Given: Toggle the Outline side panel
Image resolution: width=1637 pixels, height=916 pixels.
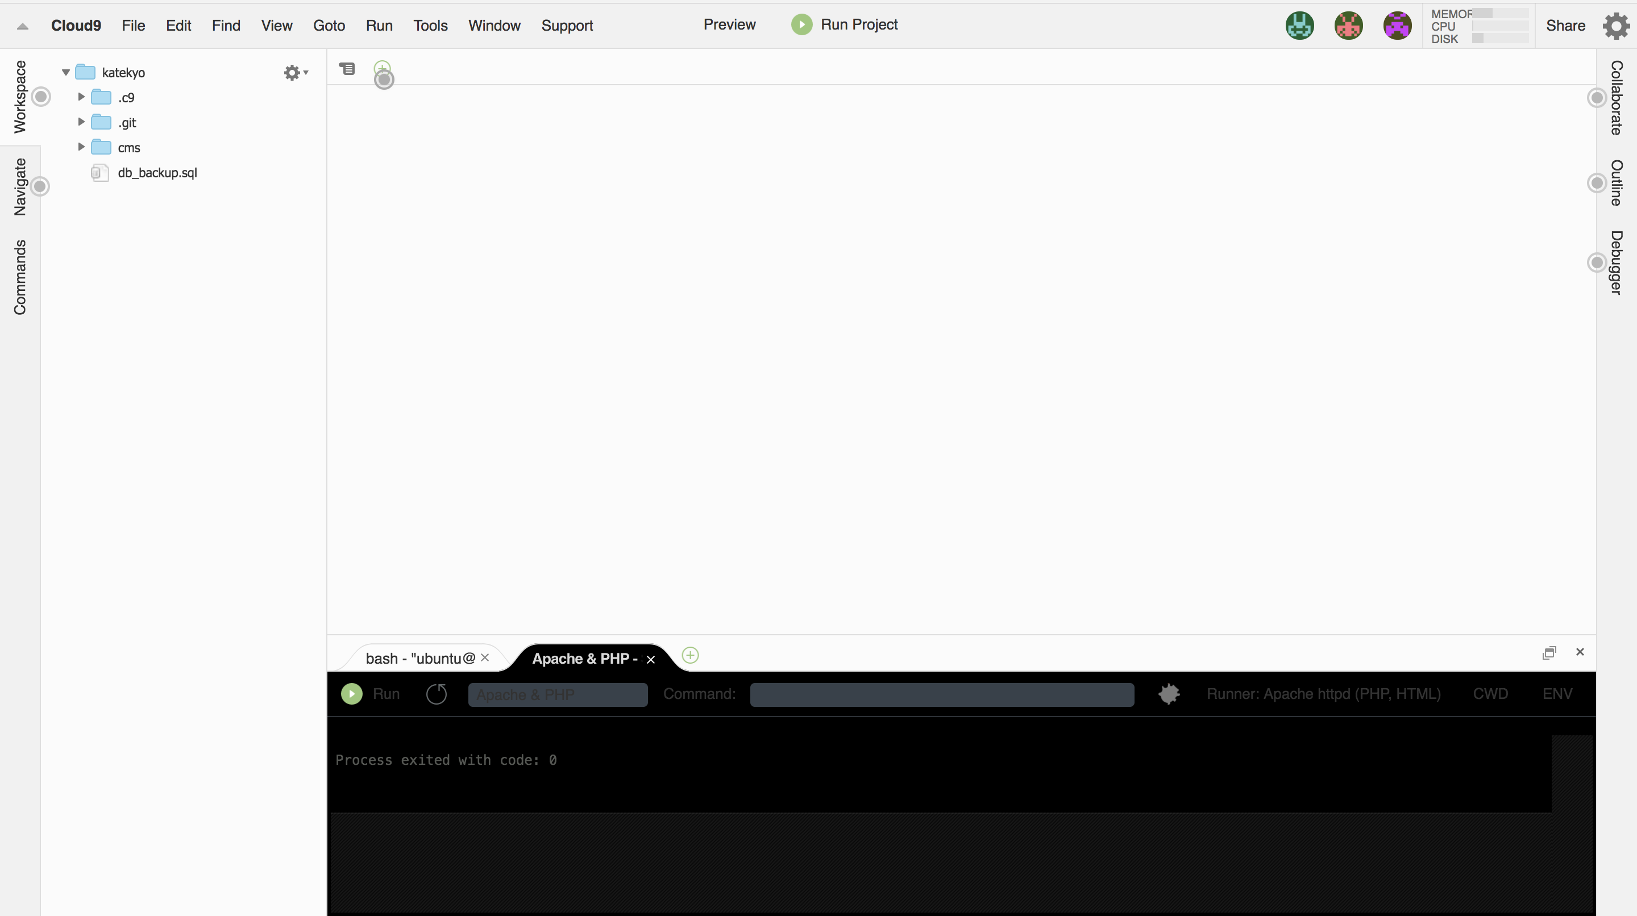Looking at the screenshot, I should (x=1616, y=183).
